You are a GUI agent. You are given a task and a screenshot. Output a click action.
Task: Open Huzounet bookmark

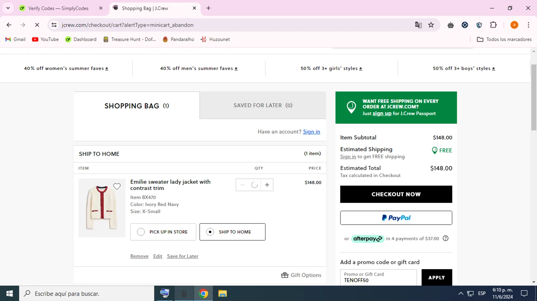click(215, 39)
